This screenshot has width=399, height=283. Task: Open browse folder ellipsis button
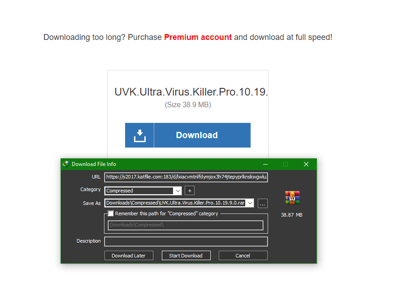(263, 204)
